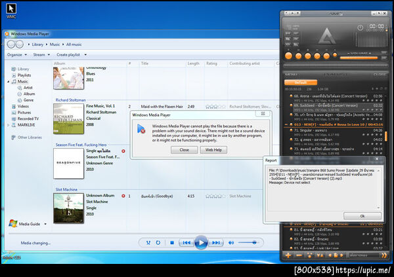Screen dimensions: 394x277
Task: Rate Maid with the Flaxen Hair stars
Action: point(215,107)
